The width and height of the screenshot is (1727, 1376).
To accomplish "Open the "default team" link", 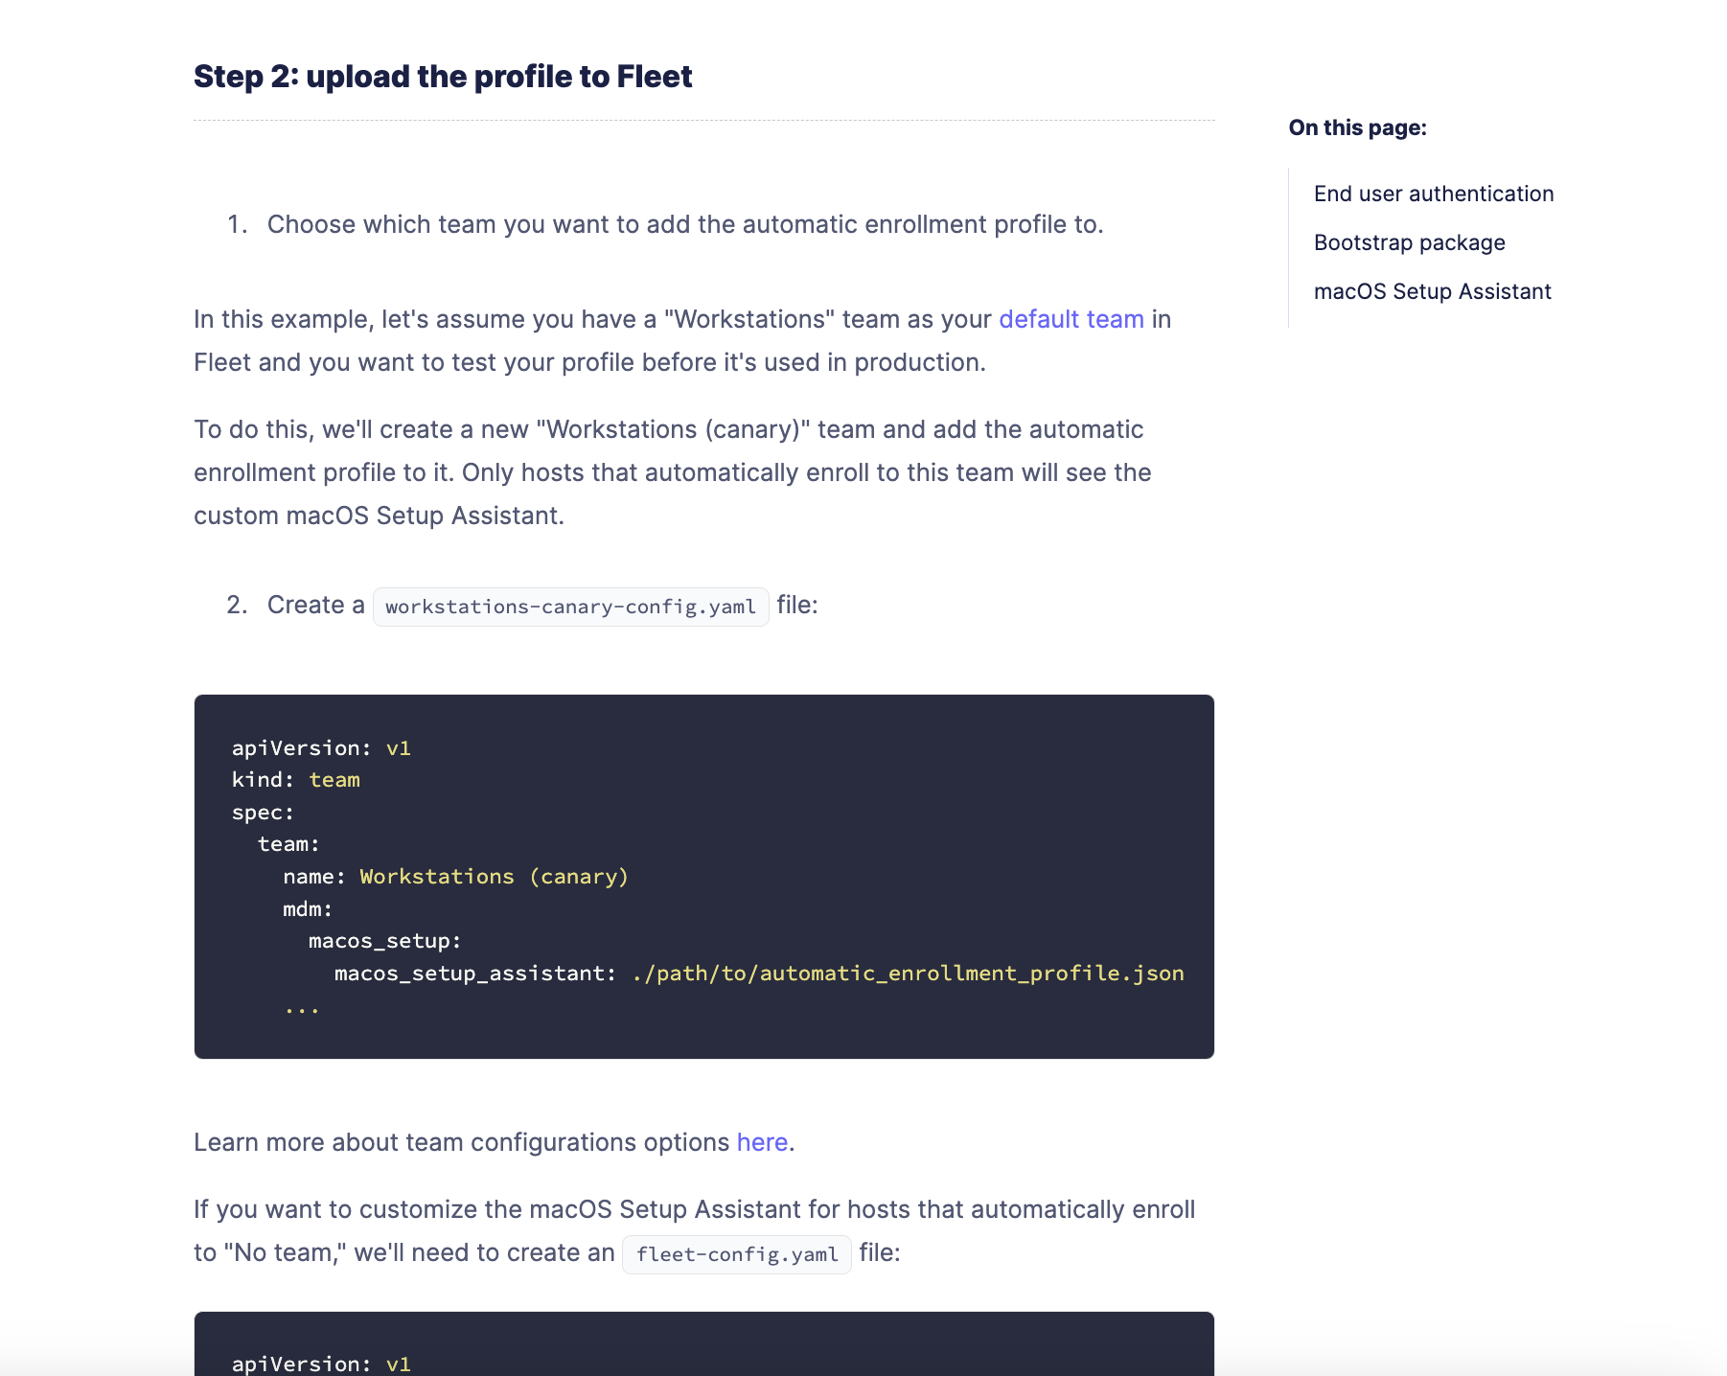I will (x=1071, y=319).
